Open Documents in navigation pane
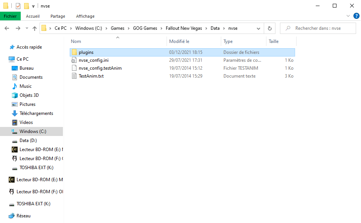The width and height of the screenshot is (361, 223). pyautogui.click(x=31, y=77)
